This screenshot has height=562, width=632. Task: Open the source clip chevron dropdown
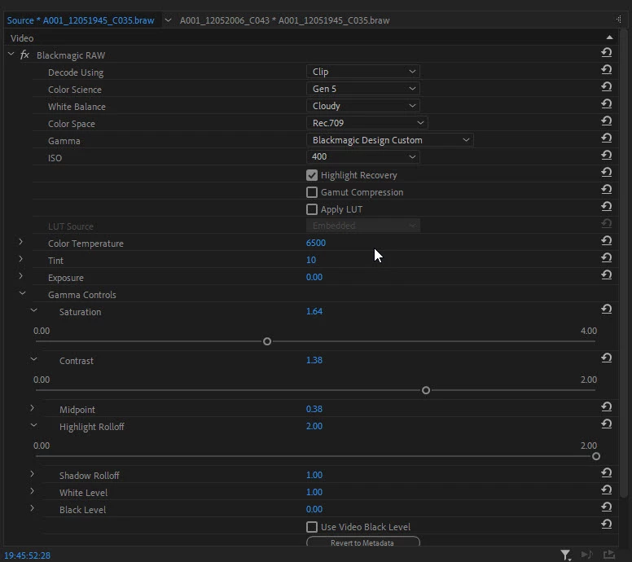(168, 20)
